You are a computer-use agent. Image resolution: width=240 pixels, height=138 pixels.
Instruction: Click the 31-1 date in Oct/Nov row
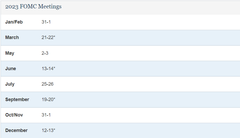pos(46,115)
